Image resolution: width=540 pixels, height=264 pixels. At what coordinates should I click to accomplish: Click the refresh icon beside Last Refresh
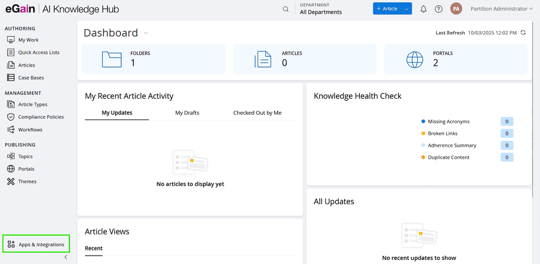point(523,33)
